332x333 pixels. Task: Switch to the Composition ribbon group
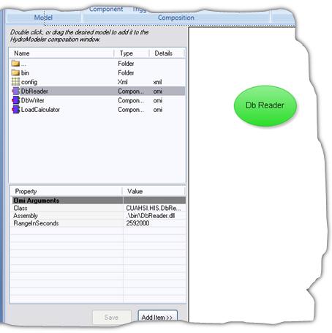(176, 18)
